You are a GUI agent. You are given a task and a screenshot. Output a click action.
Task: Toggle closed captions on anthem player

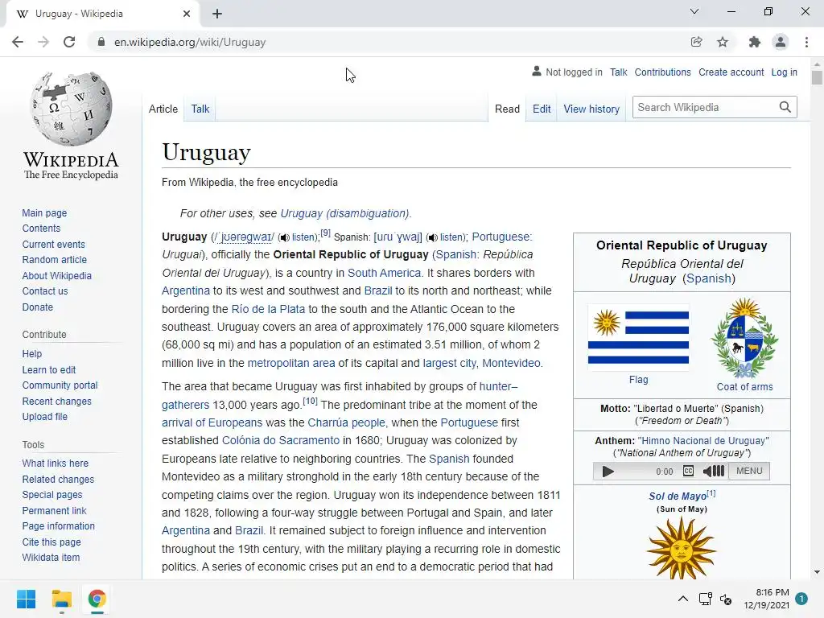coord(689,471)
